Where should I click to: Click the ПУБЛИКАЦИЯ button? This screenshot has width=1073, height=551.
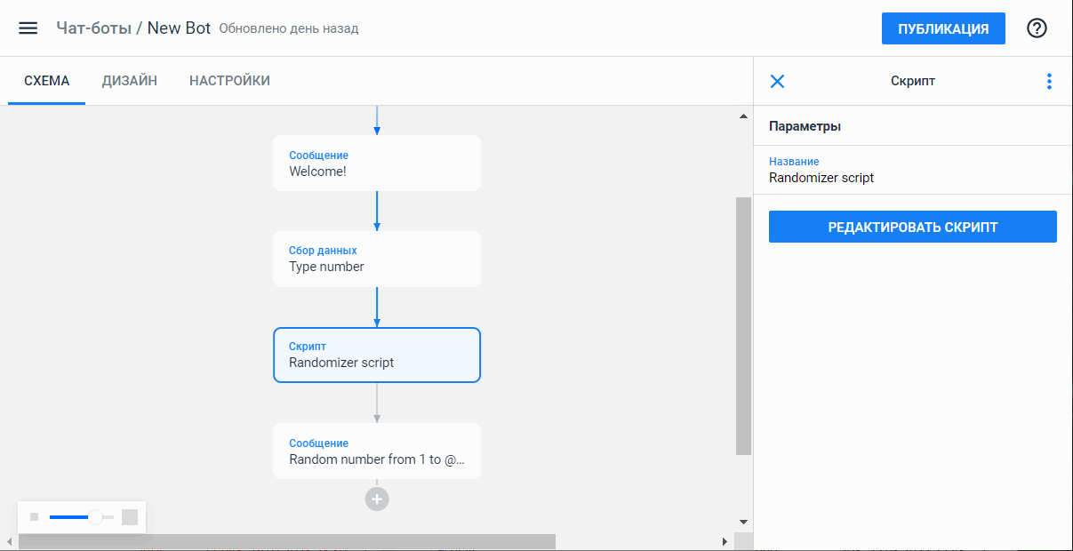(943, 28)
